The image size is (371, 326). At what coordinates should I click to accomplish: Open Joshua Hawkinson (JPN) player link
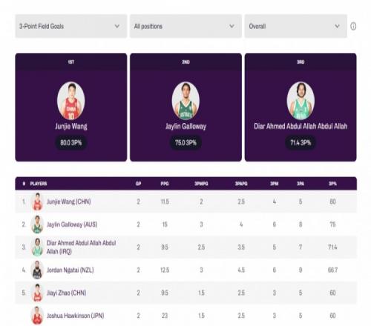[x=76, y=316]
